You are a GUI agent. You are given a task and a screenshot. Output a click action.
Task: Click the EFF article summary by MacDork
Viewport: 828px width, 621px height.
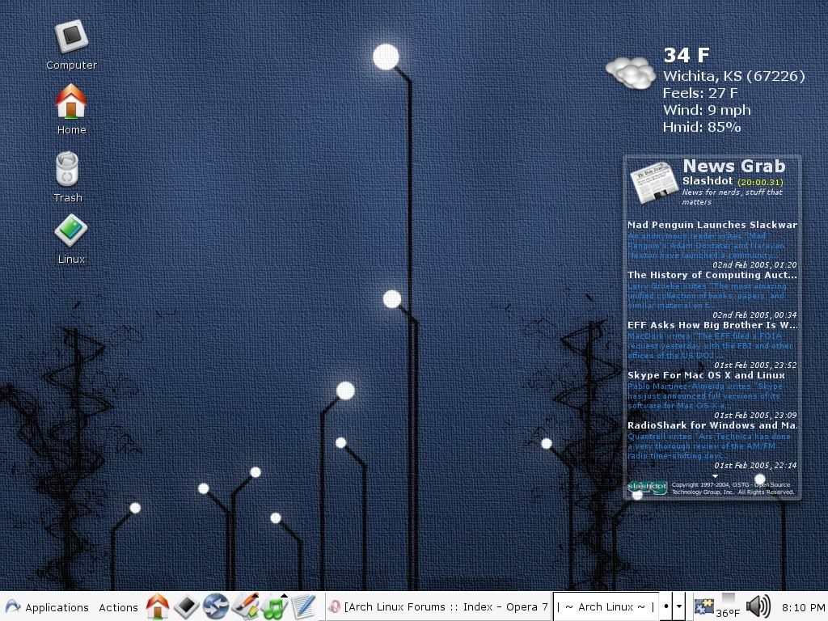click(x=710, y=346)
